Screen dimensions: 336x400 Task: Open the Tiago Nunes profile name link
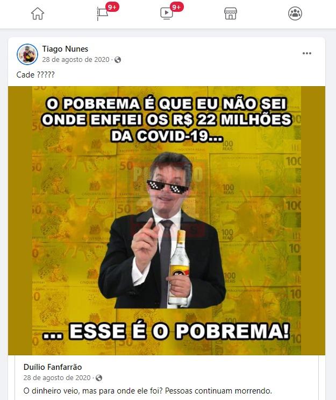point(65,49)
